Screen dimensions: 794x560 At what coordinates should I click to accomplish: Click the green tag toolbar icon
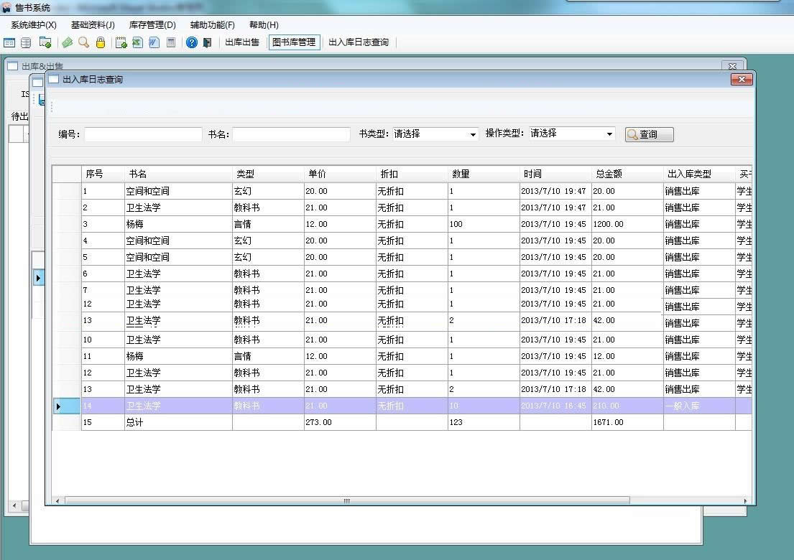click(68, 42)
